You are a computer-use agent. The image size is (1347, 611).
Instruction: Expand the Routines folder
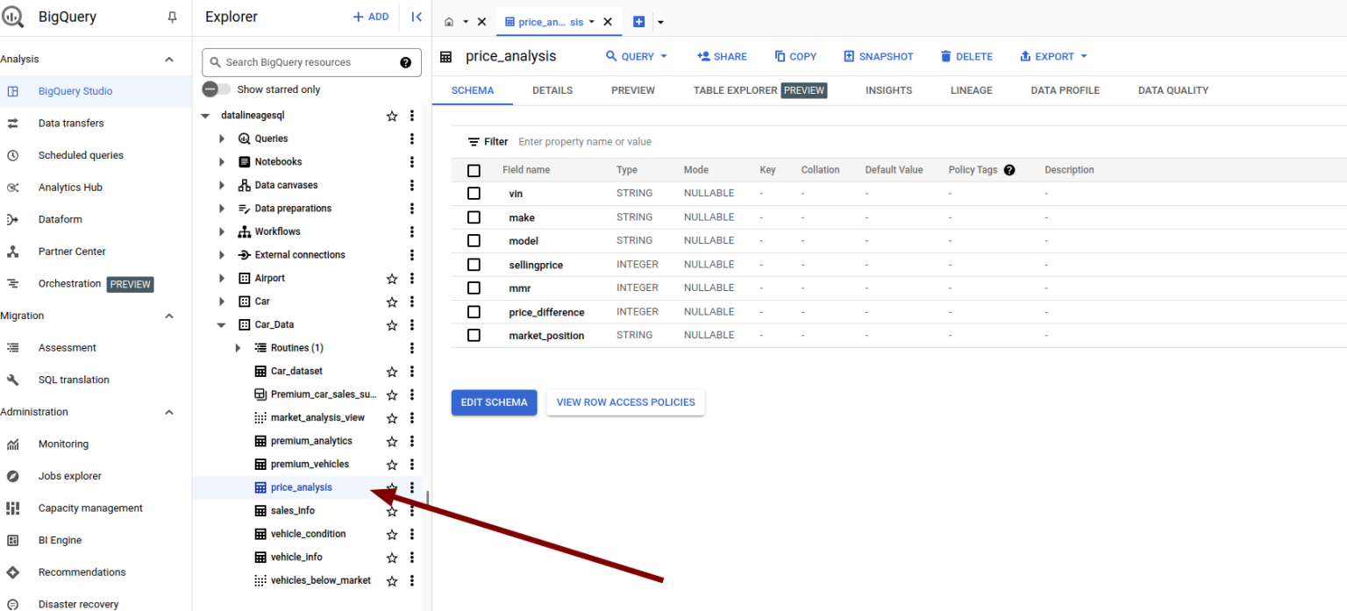pos(237,347)
